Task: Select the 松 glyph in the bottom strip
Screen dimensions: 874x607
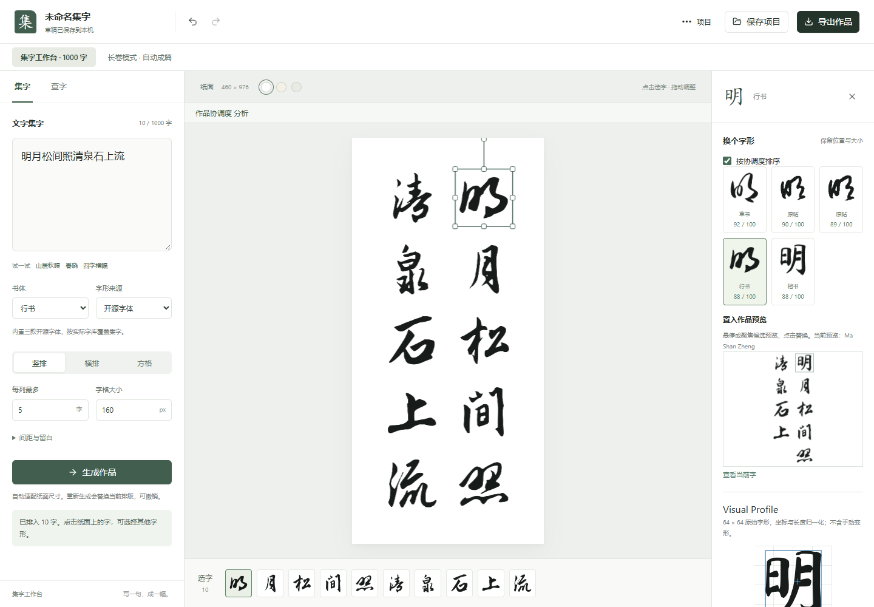Action: (x=302, y=583)
